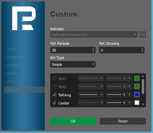Viewport: 153px width, 133px height.
Task: Click the R logo in the sidebar
Action: click(x=24, y=18)
